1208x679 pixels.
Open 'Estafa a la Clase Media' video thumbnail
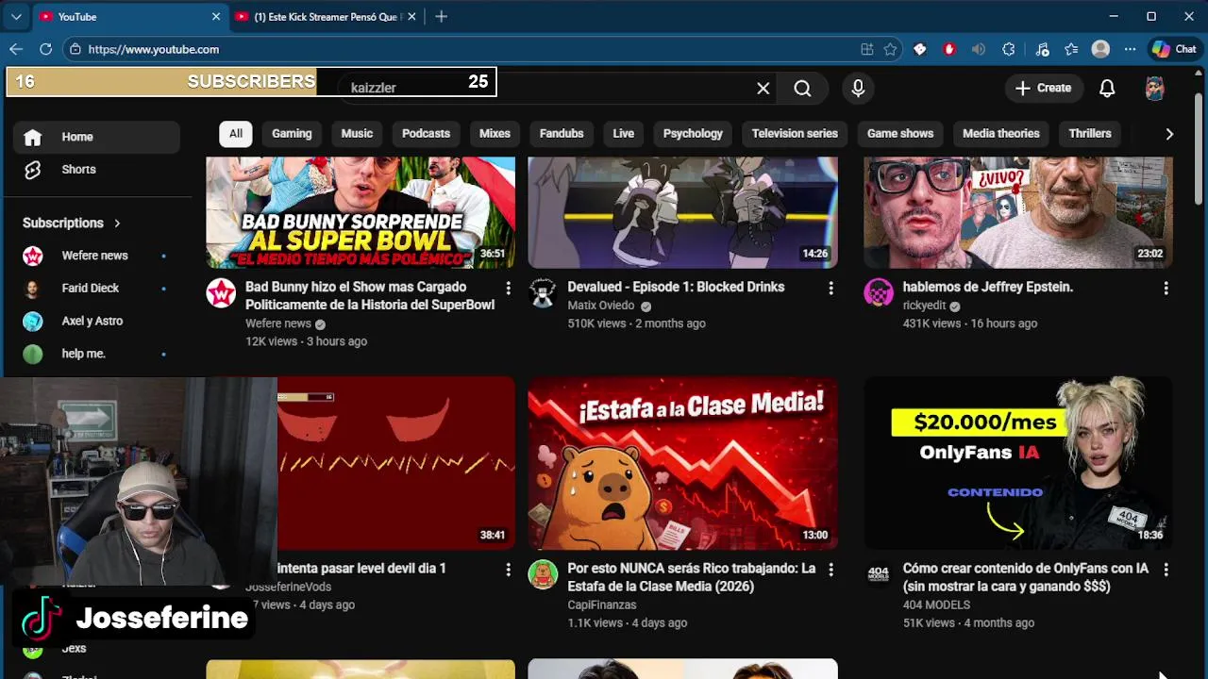(x=682, y=463)
